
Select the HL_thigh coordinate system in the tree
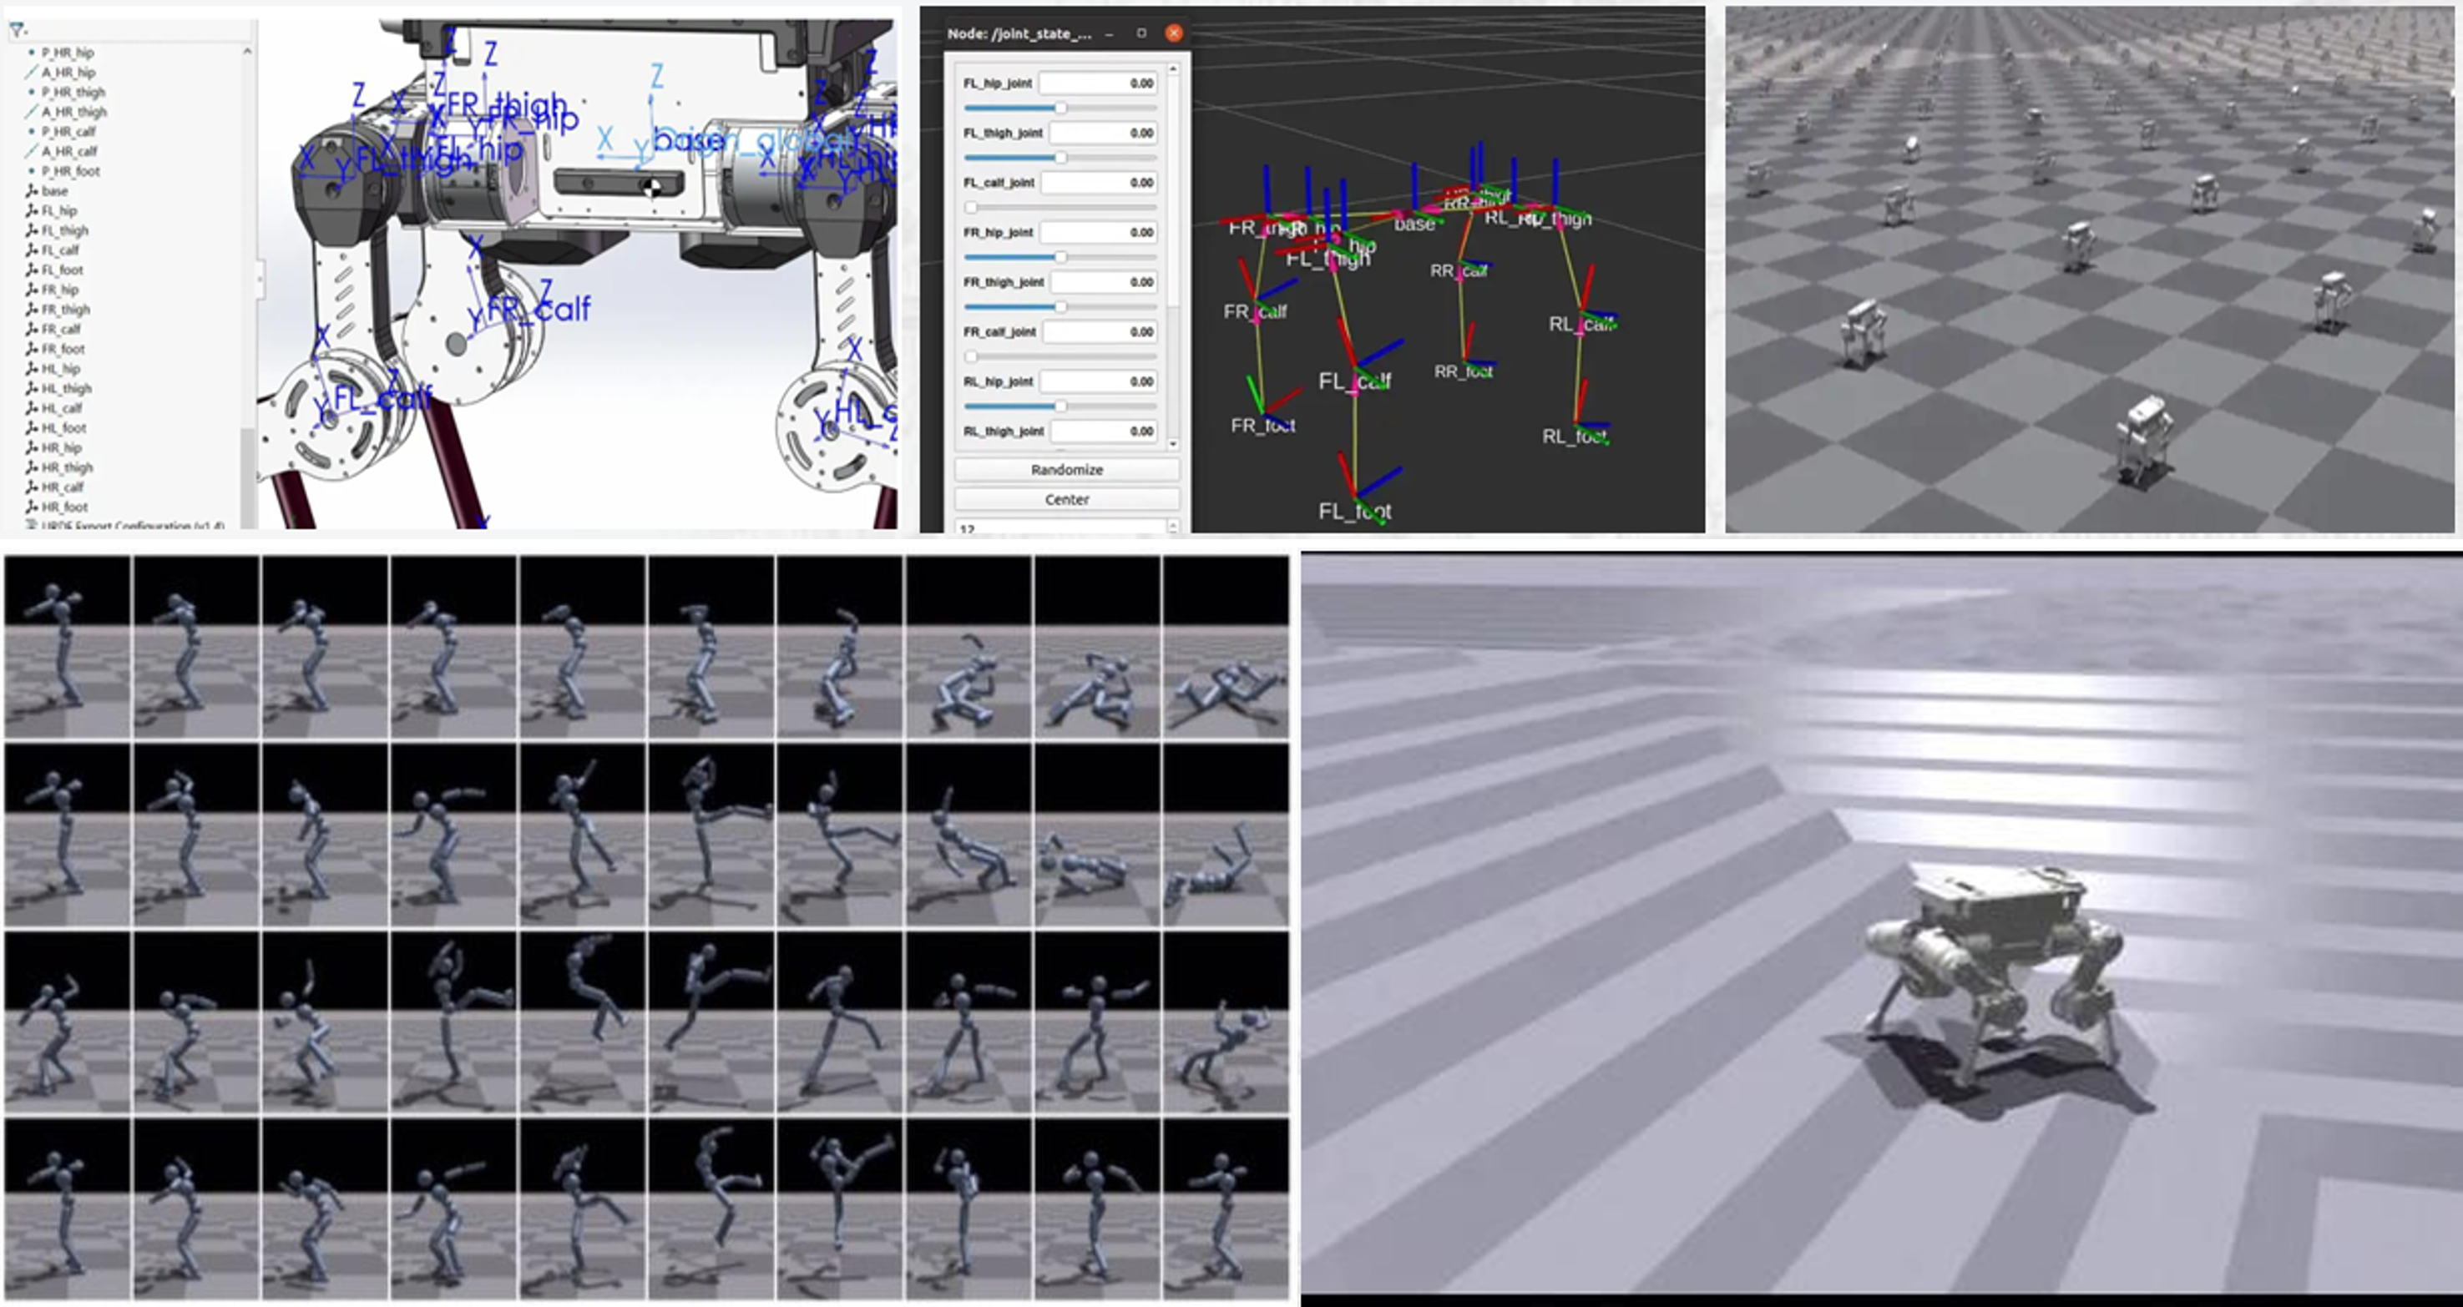click(59, 388)
